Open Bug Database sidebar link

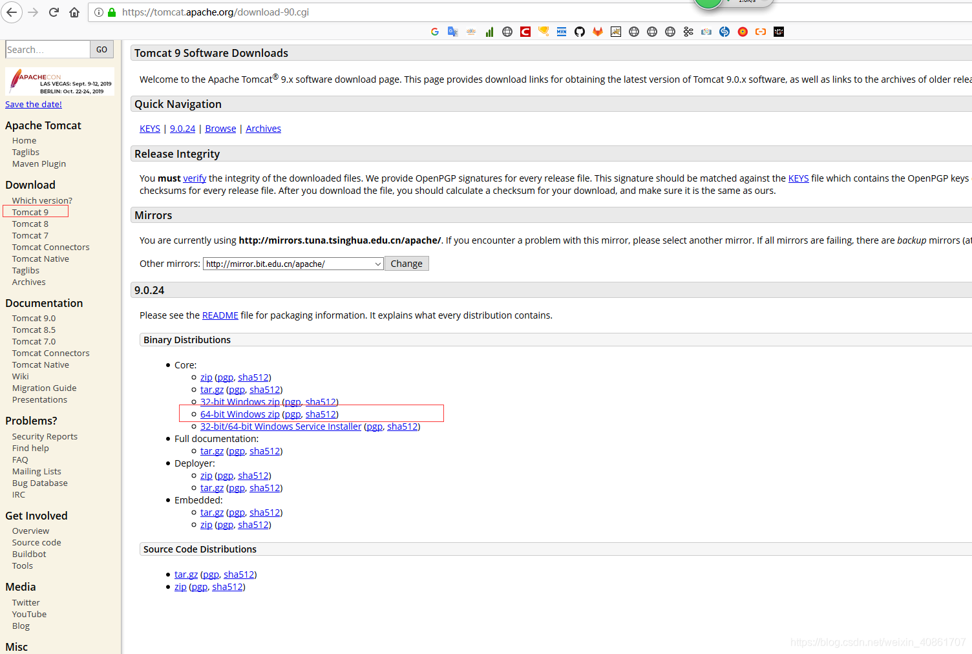point(39,483)
